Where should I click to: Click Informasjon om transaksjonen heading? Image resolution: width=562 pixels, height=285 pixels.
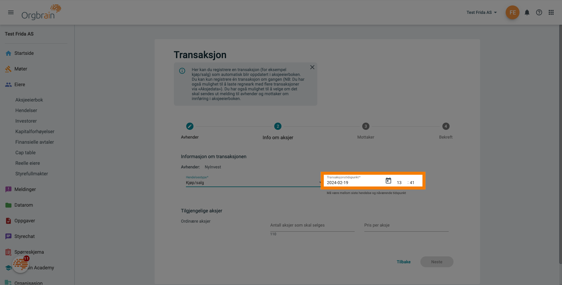pyautogui.click(x=214, y=157)
